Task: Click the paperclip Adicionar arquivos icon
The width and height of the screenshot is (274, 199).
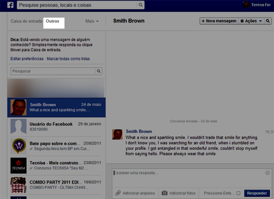Action: (x=118, y=193)
